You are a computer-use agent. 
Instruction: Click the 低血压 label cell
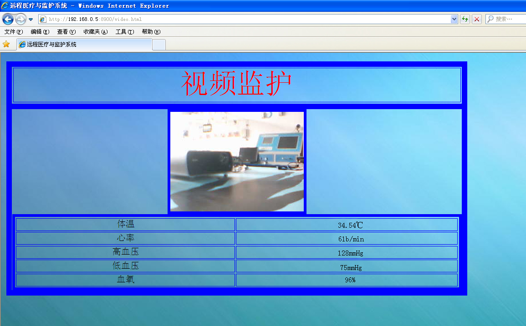click(125, 266)
